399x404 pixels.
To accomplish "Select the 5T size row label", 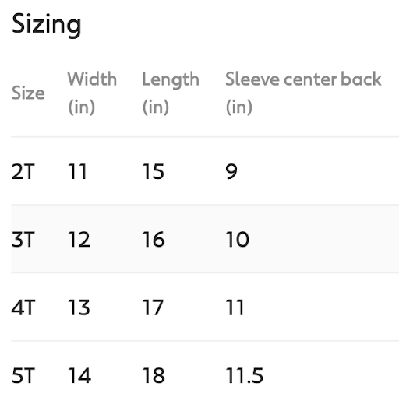I will [23, 375].
